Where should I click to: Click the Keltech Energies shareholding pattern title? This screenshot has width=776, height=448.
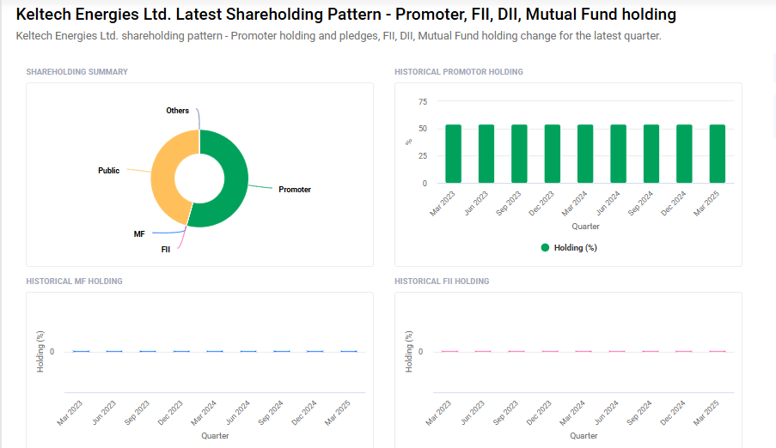pos(346,15)
